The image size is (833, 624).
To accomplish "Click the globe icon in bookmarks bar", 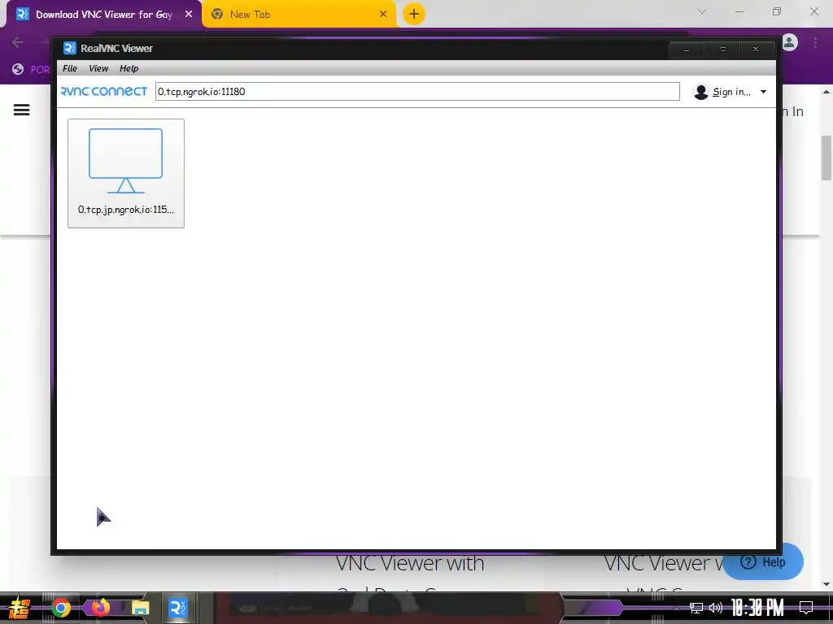I will click(x=18, y=69).
